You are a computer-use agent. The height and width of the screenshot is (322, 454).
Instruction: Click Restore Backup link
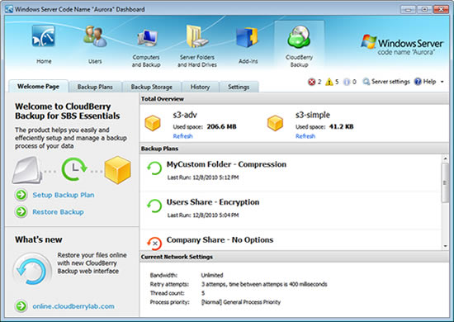58,212
